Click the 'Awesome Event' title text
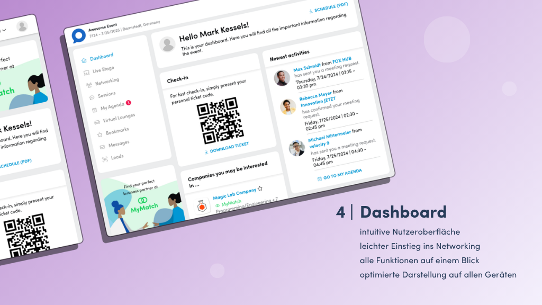 click(x=102, y=28)
